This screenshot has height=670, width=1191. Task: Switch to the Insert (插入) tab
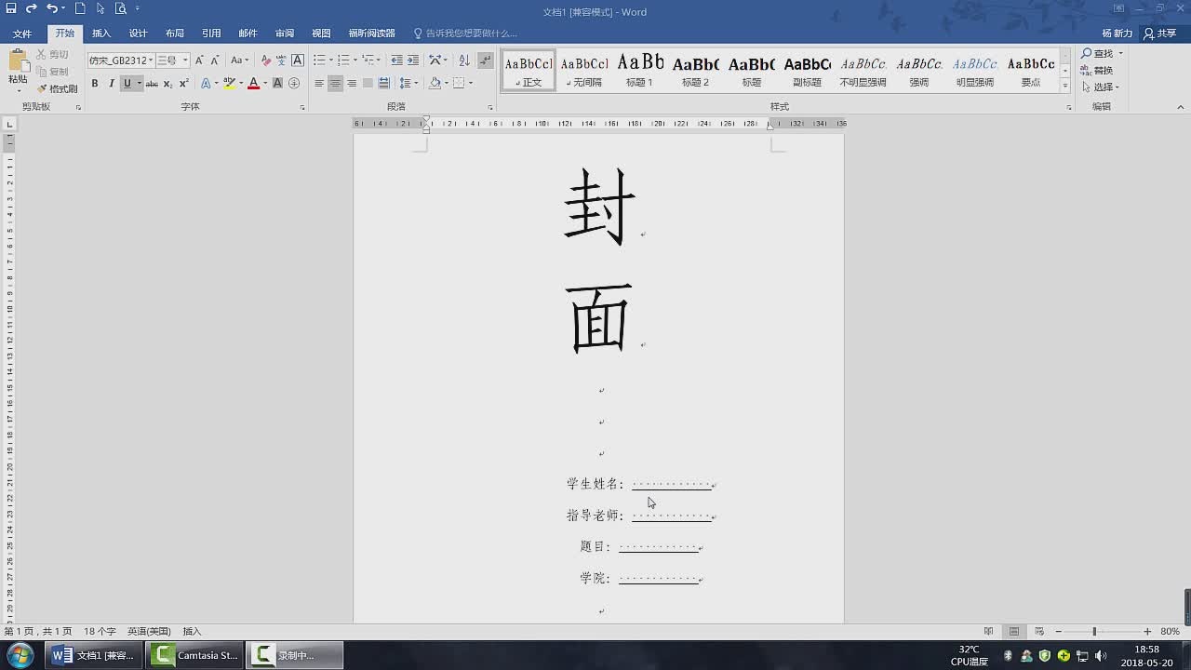(101, 33)
